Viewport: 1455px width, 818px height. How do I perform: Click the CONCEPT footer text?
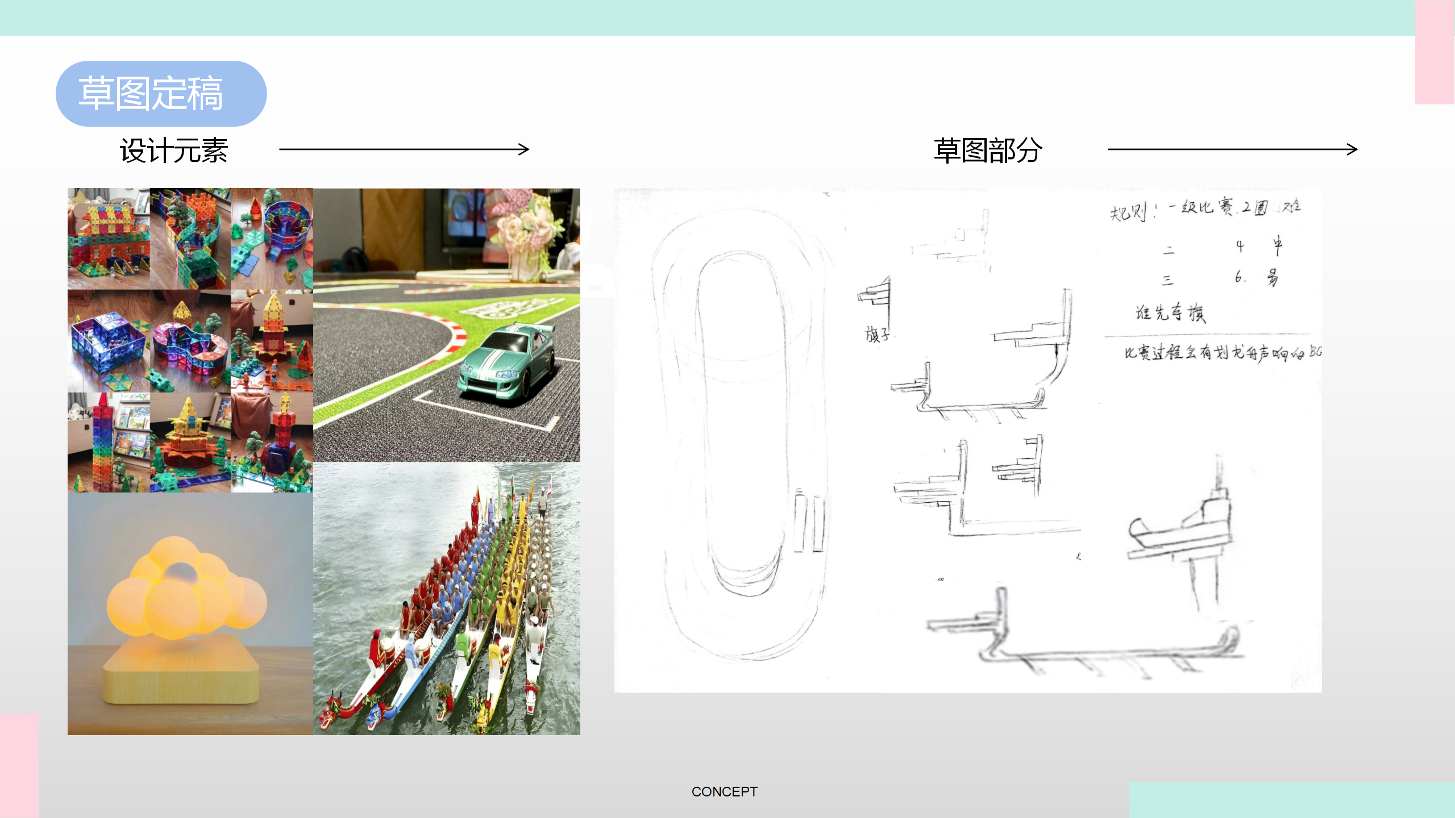coord(724,792)
